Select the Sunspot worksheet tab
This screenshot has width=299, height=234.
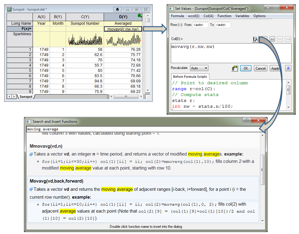[x=26, y=97]
